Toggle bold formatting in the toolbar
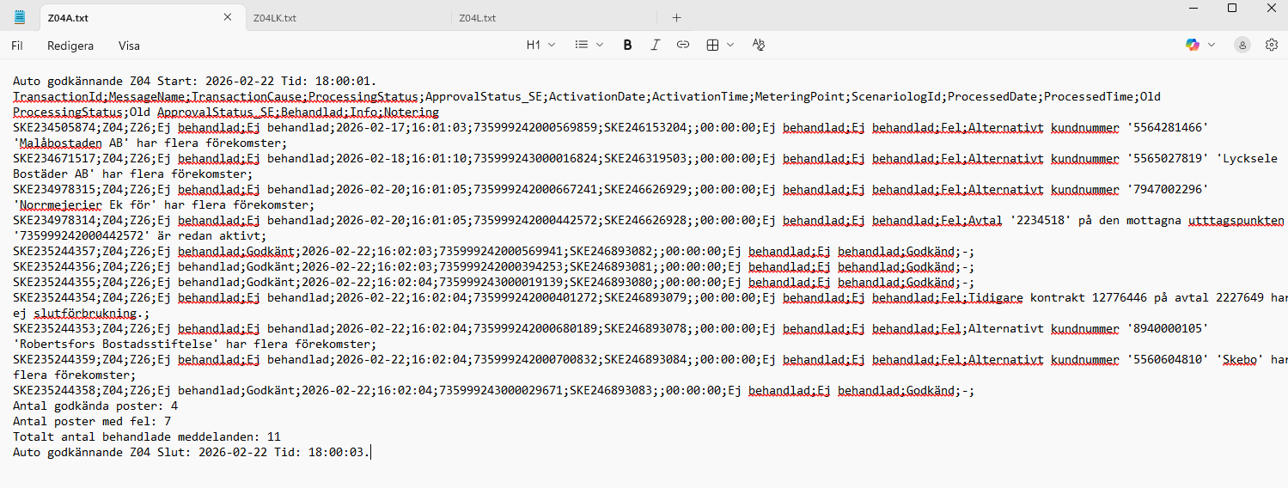 click(x=627, y=45)
